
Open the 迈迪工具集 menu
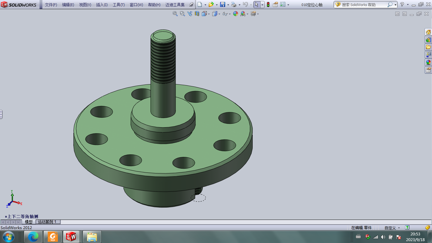(x=175, y=5)
